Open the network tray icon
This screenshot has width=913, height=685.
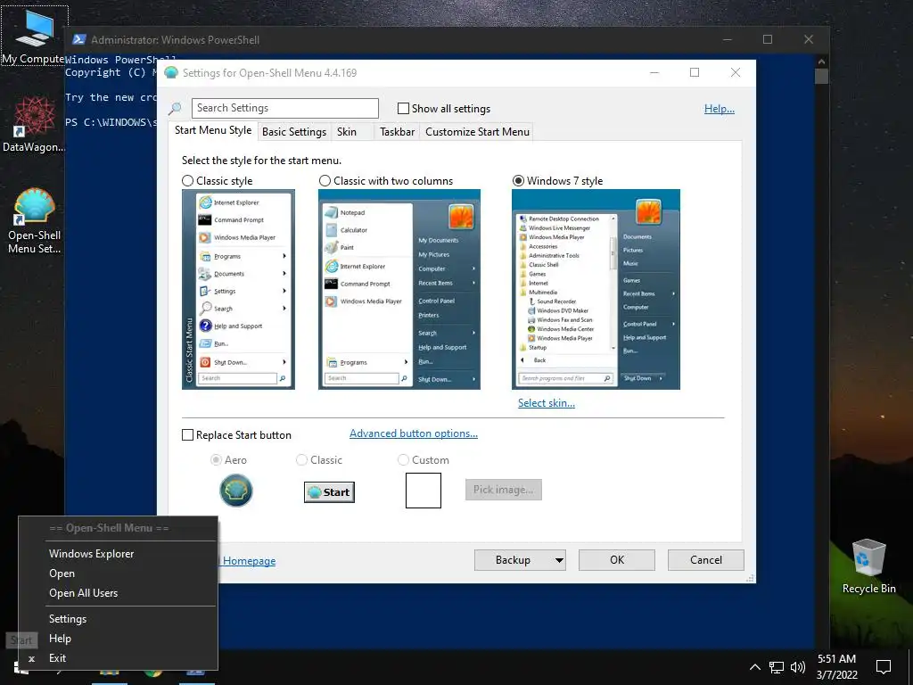coord(777,667)
